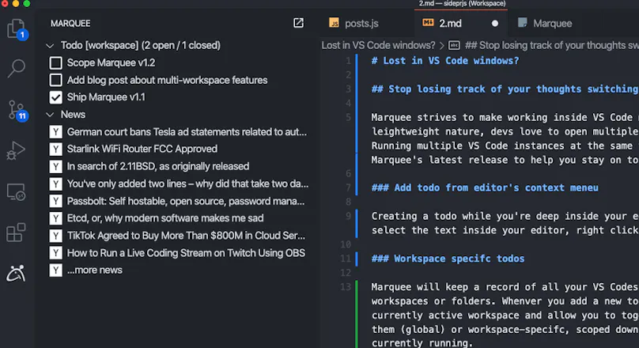This screenshot has width=639, height=348.
Task: Open Etcd modern software makes me sad news
Action: coord(165,218)
